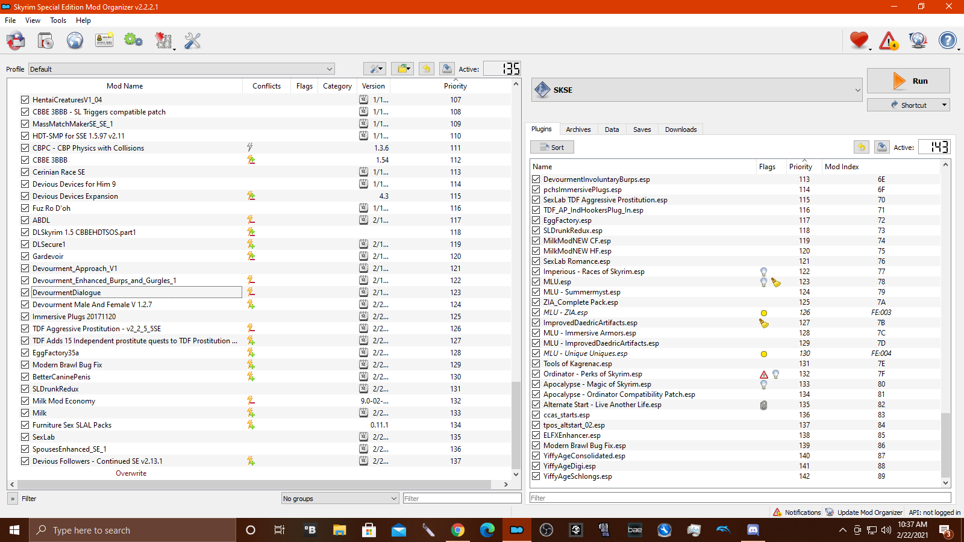Toggle the SexLab mod checkbox
Screen dimensions: 964x542
25,437
